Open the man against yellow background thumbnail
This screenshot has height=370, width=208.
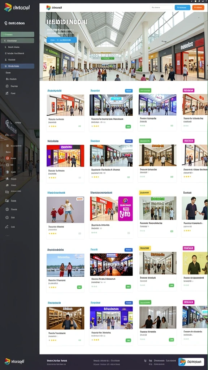(195, 263)
